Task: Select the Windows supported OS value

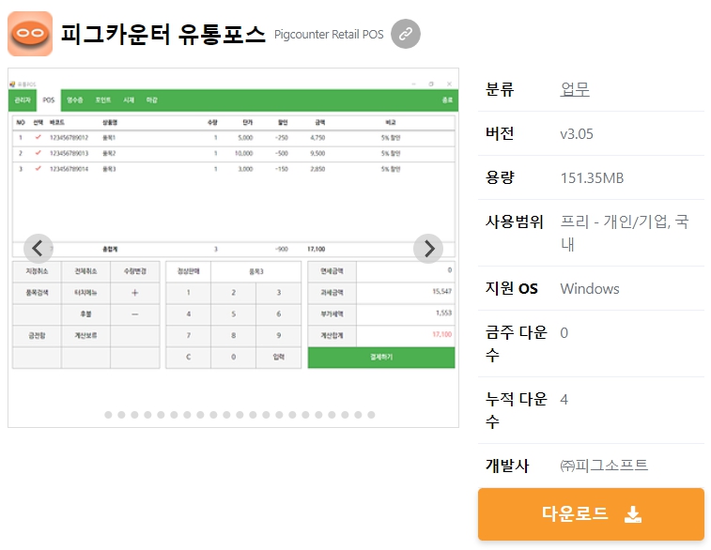Action: (x=590, y=288)
